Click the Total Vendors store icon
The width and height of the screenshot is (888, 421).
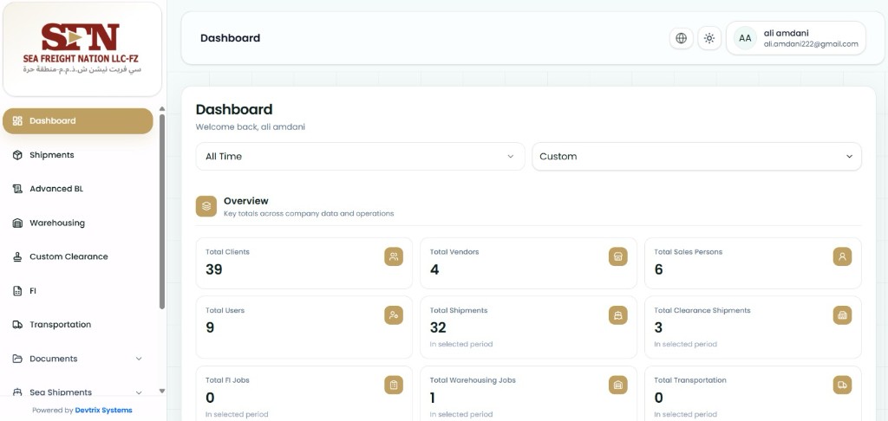point(617,256)
